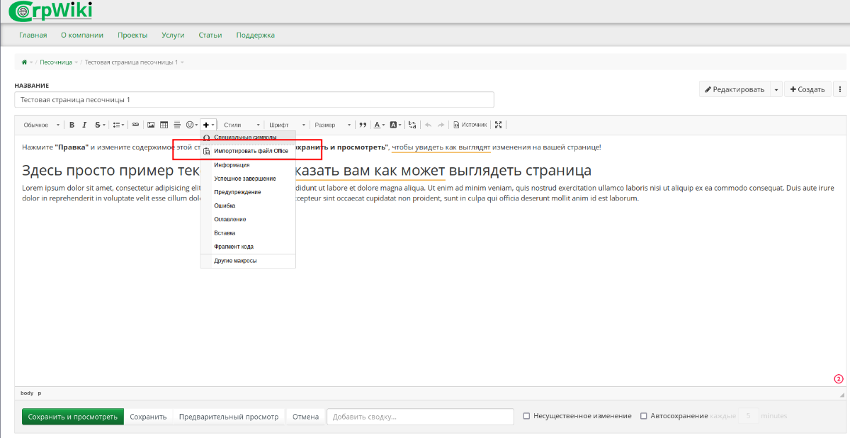Click the Сохранить button
The width and height of the screenshot is (850, 438).
coord(148,416)
